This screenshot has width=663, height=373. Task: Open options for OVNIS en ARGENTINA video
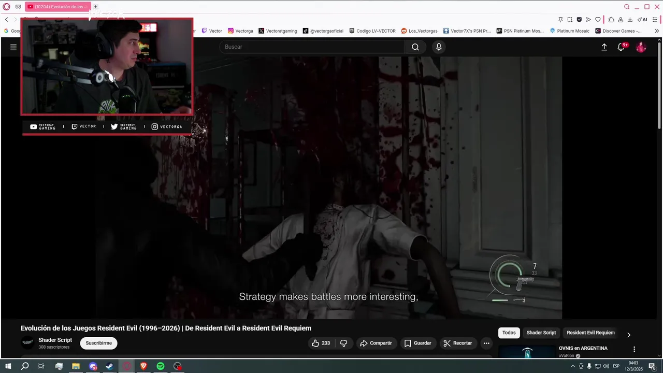click(x=634, y=349)
